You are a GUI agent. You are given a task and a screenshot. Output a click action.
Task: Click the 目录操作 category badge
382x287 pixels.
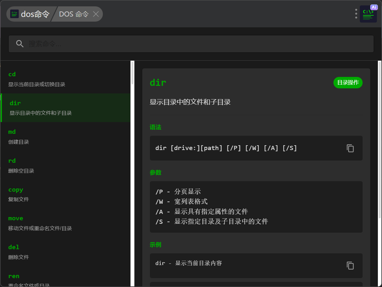click(x=348, y=83)
